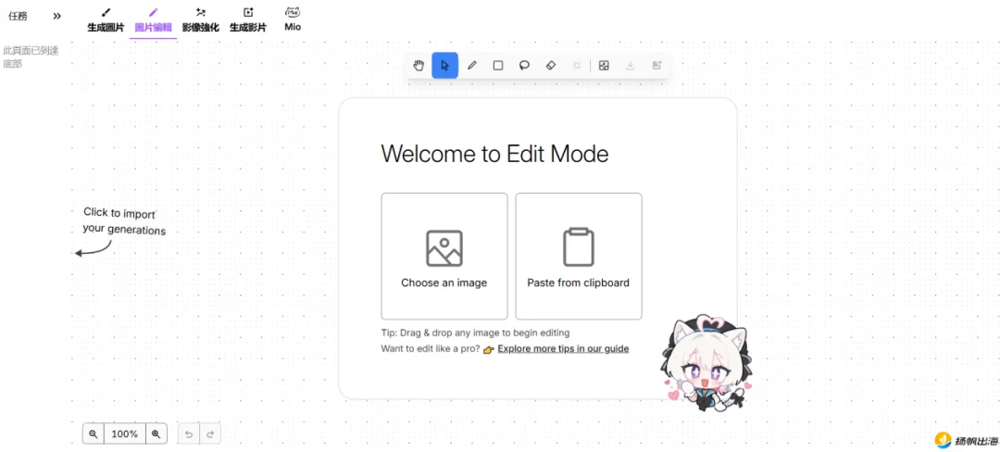Zoom in with the plus magnifier button
The image size is (1000, 452).
tap(156, 433)
